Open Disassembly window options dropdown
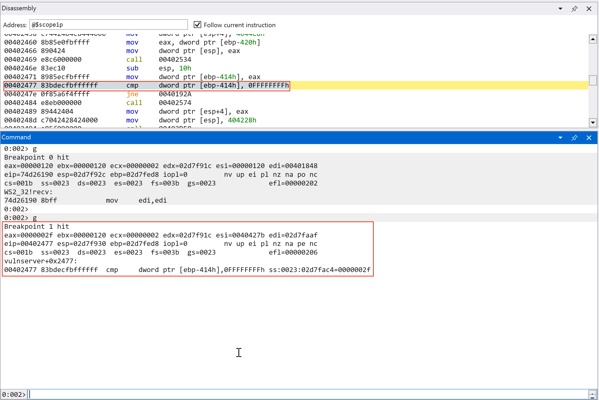Screen dimensions: 599x400 point(560,9)
